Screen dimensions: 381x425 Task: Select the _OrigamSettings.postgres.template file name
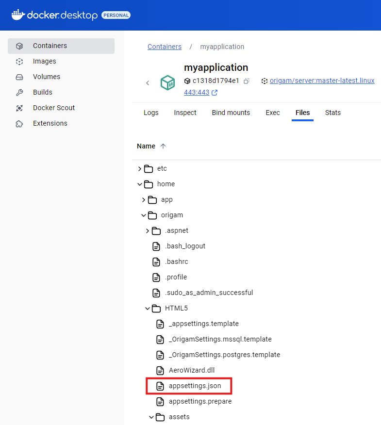pos(225,355)
